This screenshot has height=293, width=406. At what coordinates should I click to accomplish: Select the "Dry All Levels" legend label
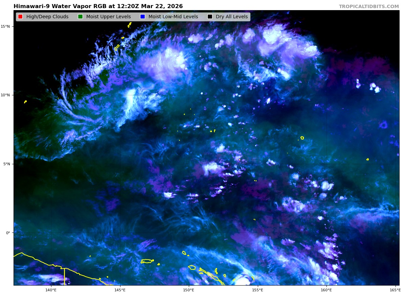(231, 17)
